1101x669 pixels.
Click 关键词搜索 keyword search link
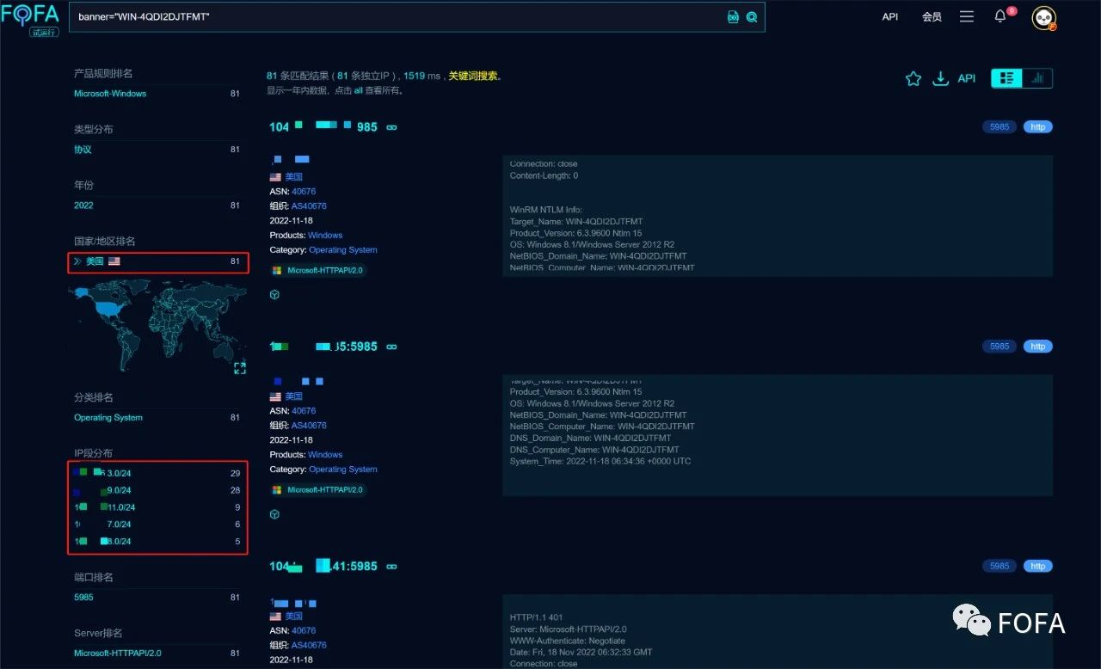tap(473, 76)
